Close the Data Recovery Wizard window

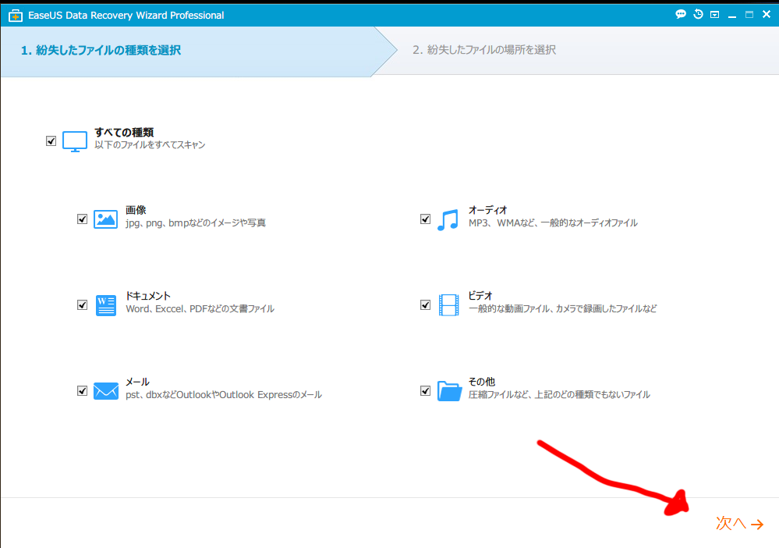tap(766, 14)
